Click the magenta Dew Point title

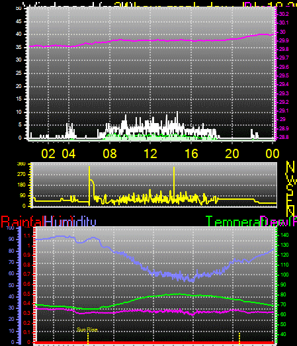coord(278,222)
